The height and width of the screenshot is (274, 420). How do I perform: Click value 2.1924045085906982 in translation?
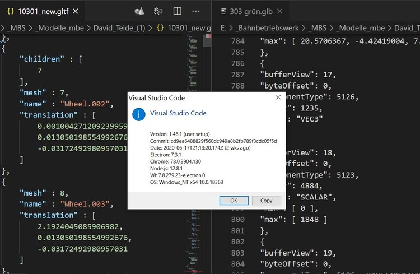tap(78, 226)
